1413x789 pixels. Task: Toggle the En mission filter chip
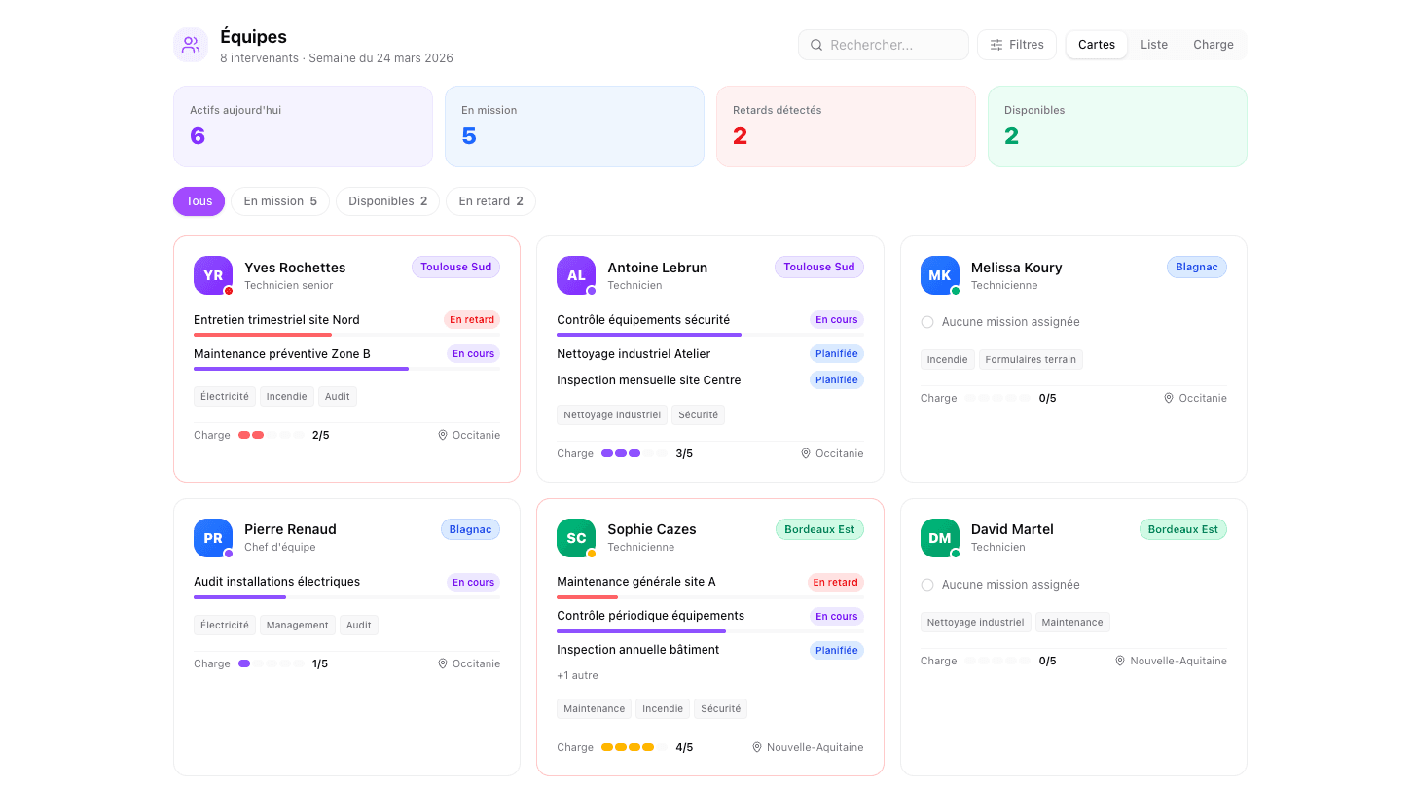click(280, 201)
